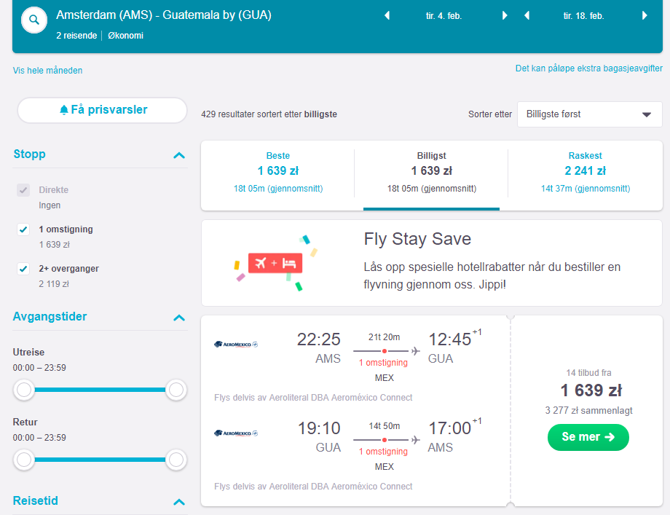
Task: Go to previous departure date arrow
Action: (x=387, y=16)
